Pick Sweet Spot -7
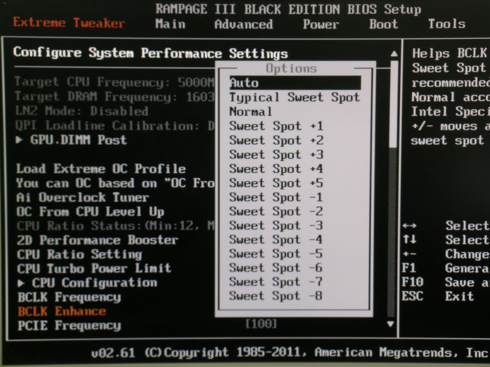490x367 pixels. (276, 282)
